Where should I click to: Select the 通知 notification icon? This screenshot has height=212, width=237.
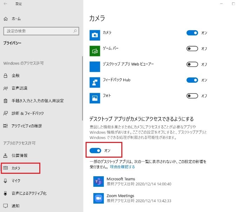click(x=6, y=206)
